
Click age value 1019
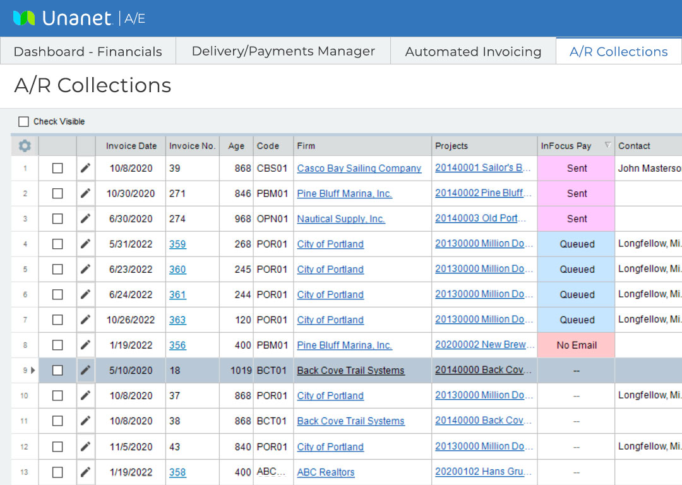(x=241, y=370)
